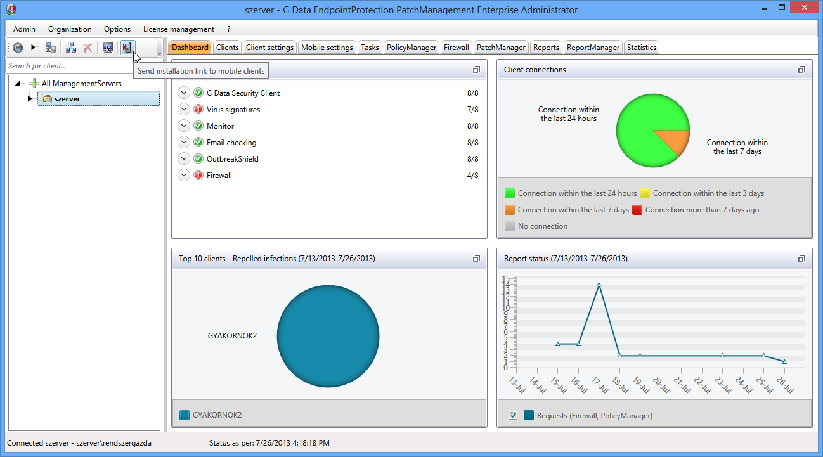Screen dimensions: 823x457
Task: Click the All ManagementServers green cross icon
Action: click(34, 84)
